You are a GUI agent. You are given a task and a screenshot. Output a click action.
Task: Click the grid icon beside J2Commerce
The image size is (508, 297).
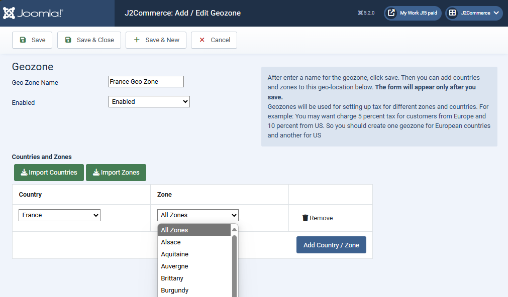(x=452, y=13)
